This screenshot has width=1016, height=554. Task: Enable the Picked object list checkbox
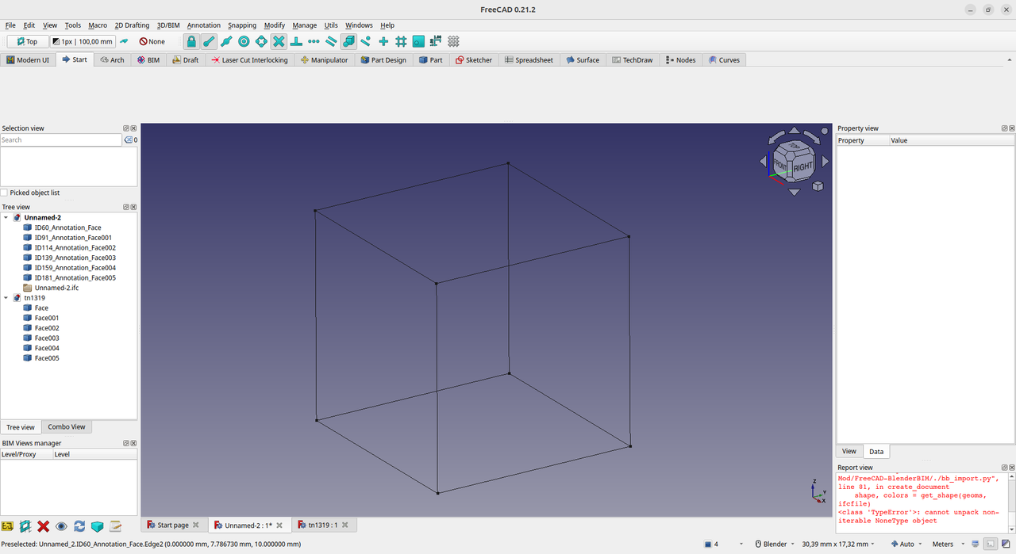[5, 193]
